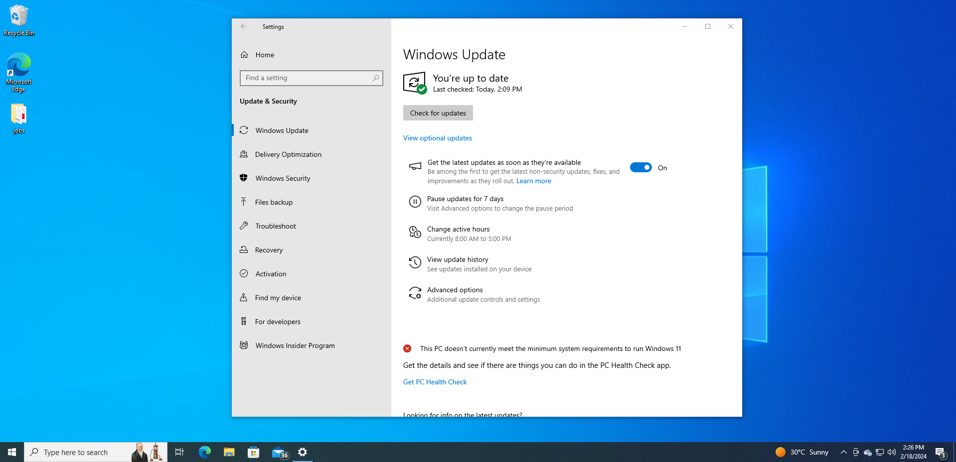Image resolution: width=956 pixels, height=462 pixels.
Task: Click the Windows Update sync icon in sidebar
Action: pos(244,130)
